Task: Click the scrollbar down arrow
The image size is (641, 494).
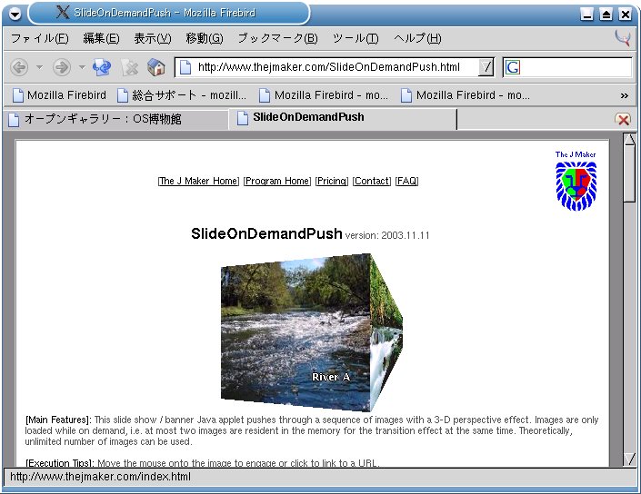Action: 630,459
